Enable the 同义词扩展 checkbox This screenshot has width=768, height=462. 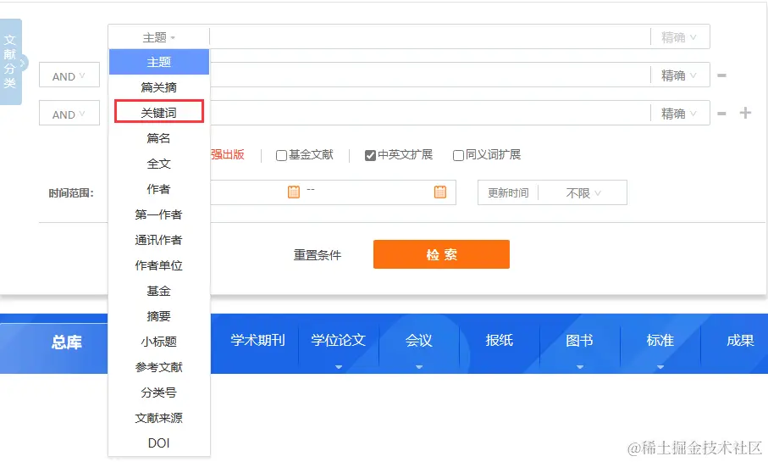click(458, 155)
